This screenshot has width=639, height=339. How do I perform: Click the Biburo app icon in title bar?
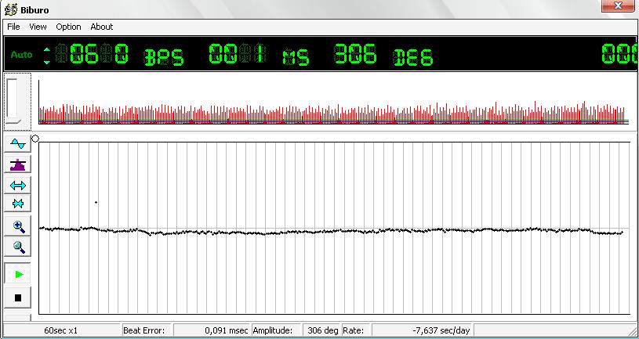click(10, 8)
